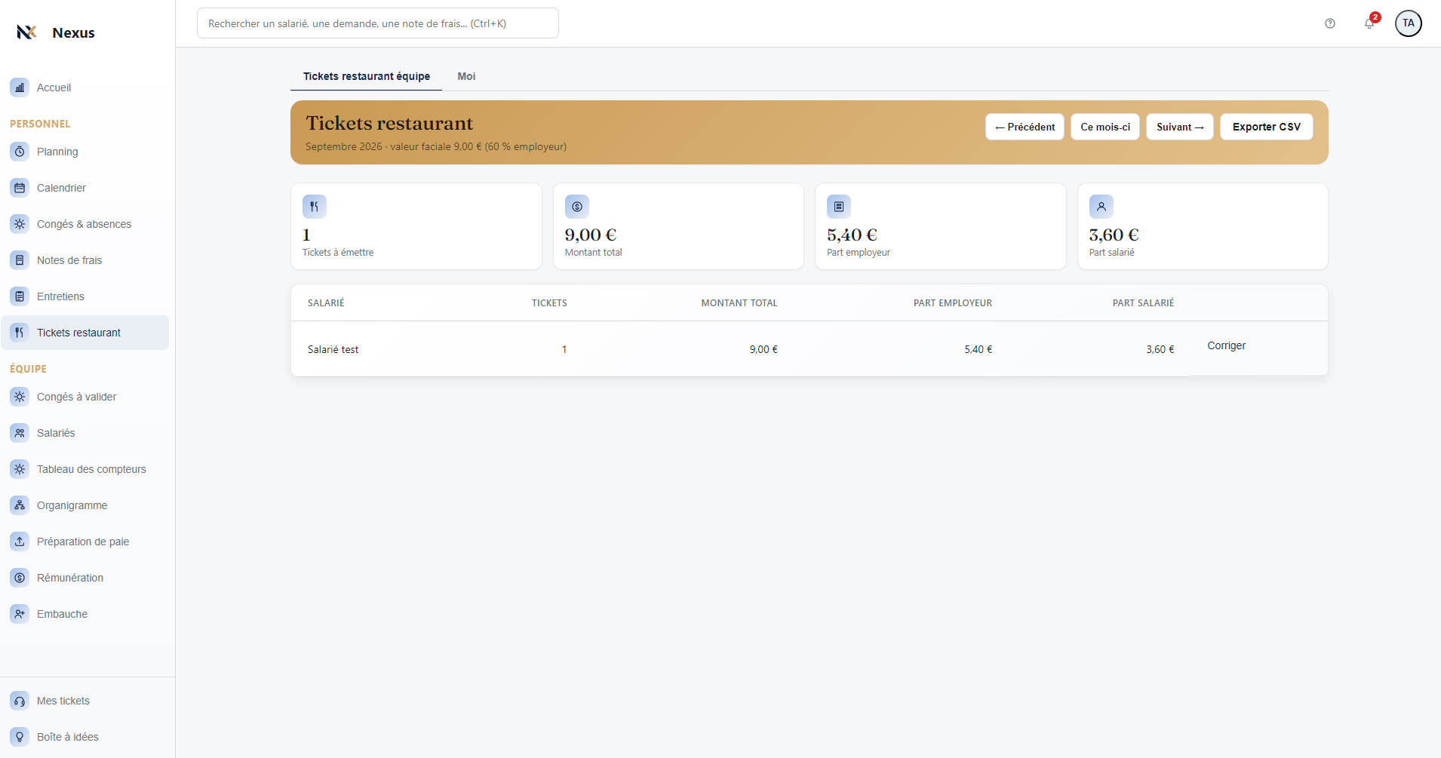
Task: Go to the previous month with Précédent
Action: 1025,127
